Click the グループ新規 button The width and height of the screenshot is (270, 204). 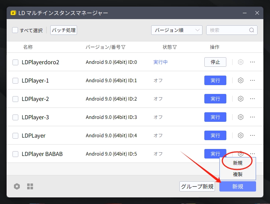(197, 186)
